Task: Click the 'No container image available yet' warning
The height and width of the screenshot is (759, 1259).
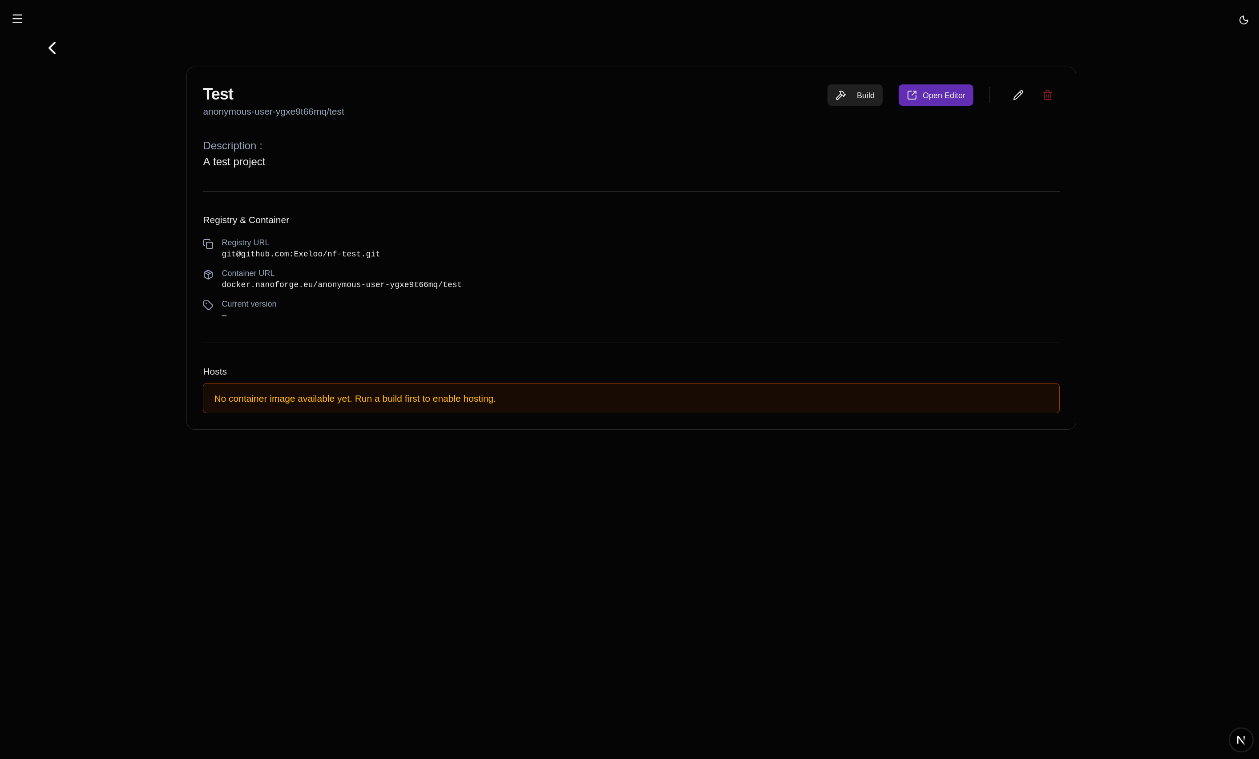Action: 631,398
